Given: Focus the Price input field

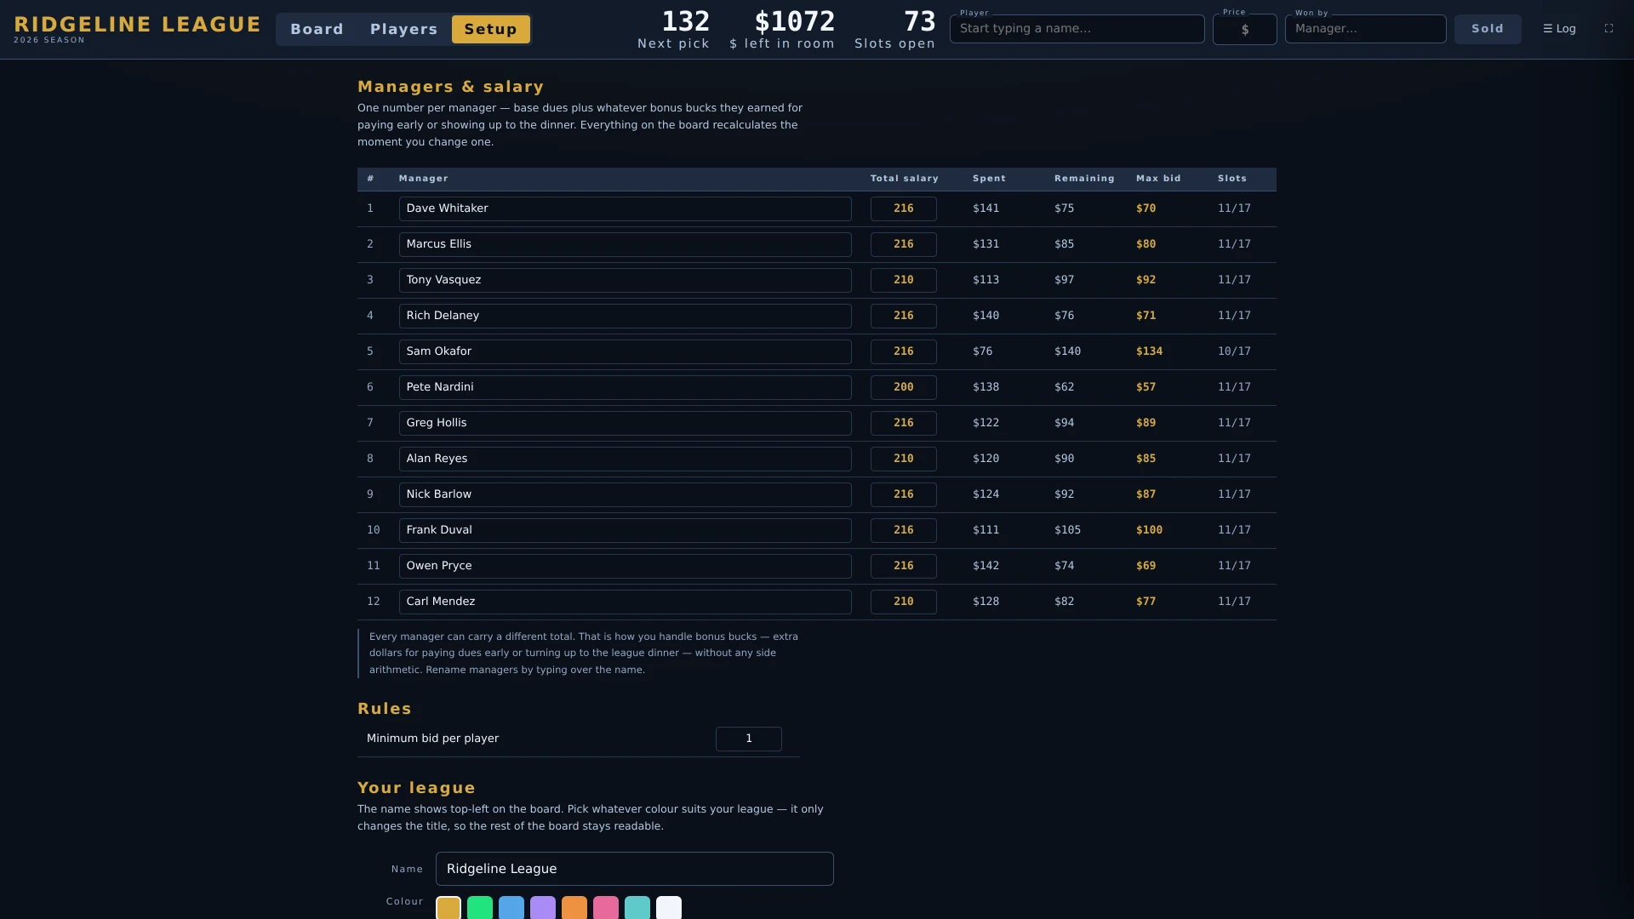Looking at the screenshot, I should pyautogui.click(x=1244, y=30).
